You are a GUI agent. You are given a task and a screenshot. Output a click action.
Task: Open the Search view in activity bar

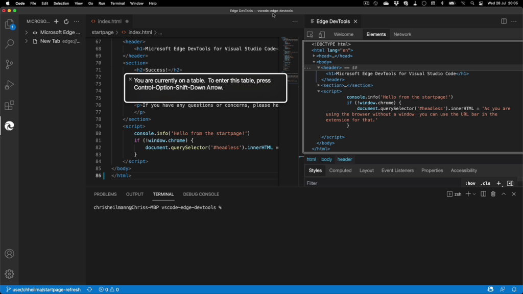(9, 44)
